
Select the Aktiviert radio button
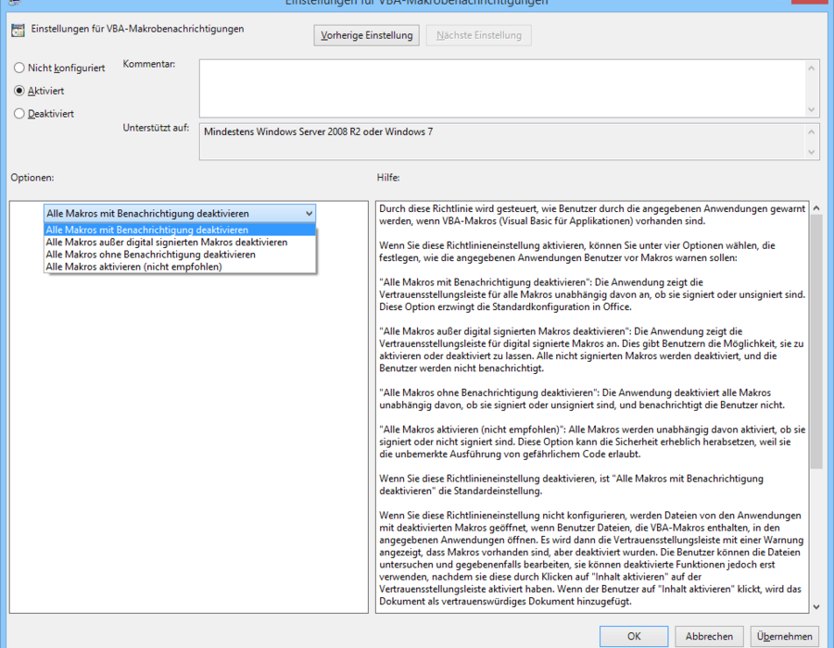click(19, 91)
